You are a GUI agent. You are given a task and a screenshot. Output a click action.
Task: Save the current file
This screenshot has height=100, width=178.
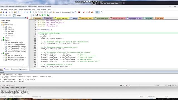pos(4,12)
